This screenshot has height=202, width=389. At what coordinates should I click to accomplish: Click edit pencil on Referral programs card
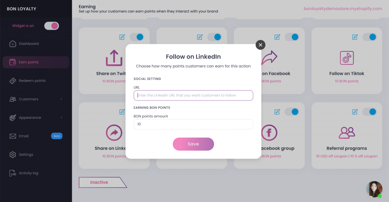(355, 112)
